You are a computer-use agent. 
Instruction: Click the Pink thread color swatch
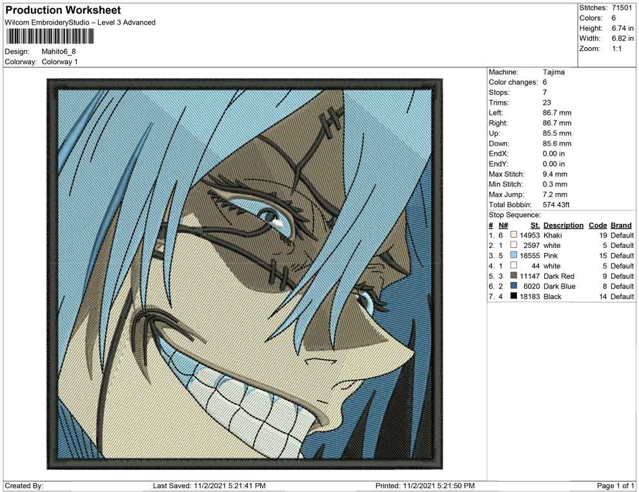[x=514, y=255]
